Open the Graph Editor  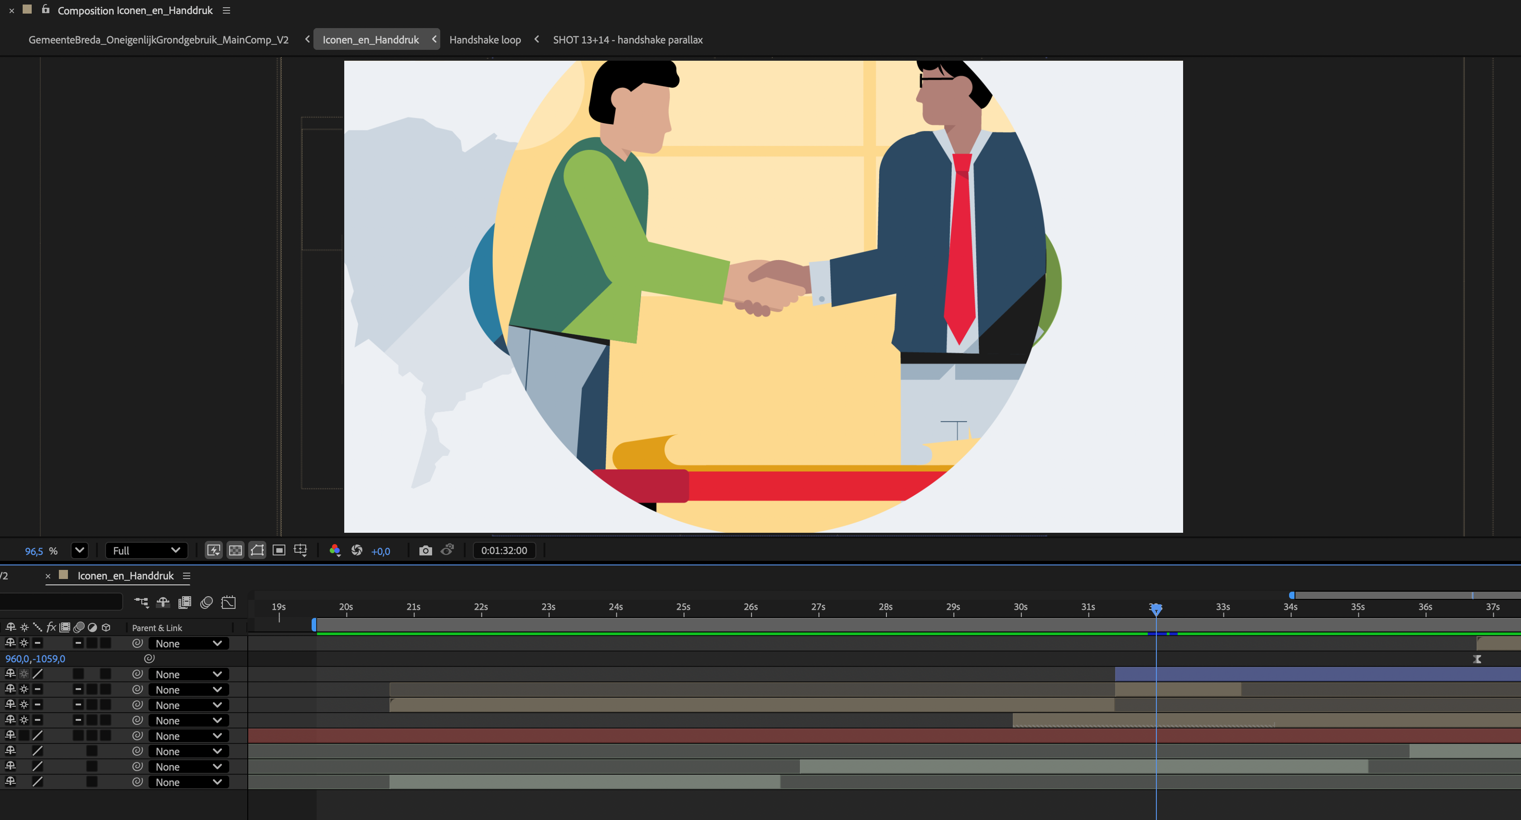click(228, 603)
